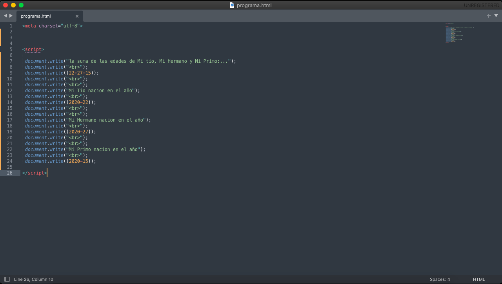The image size is (502, 284).
Task: Open the tab list dropdown arrow
Action: (x=496, y=16)
